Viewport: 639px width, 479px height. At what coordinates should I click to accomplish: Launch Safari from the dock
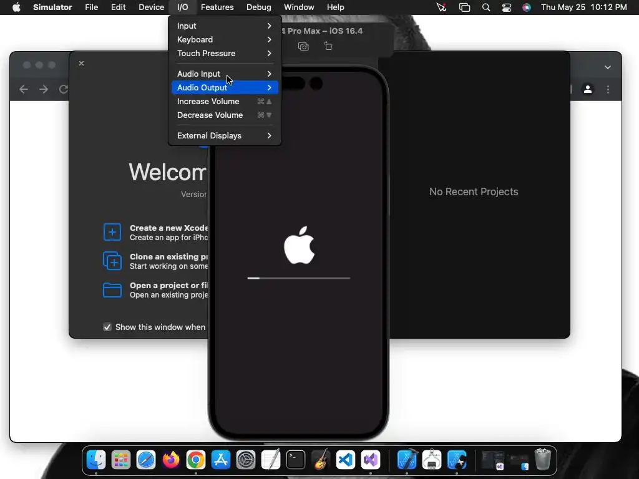point(146,460)
